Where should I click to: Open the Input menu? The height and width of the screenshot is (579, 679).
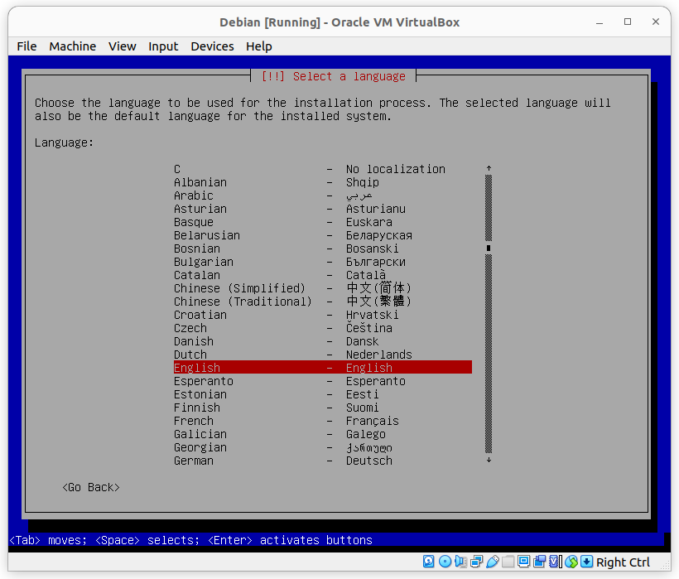[x=162, y=46]
